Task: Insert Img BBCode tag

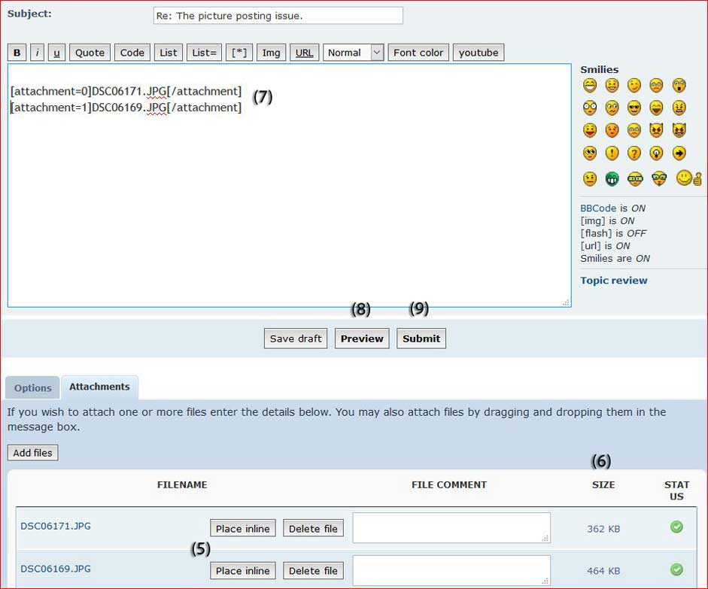Action: [272, 53]
